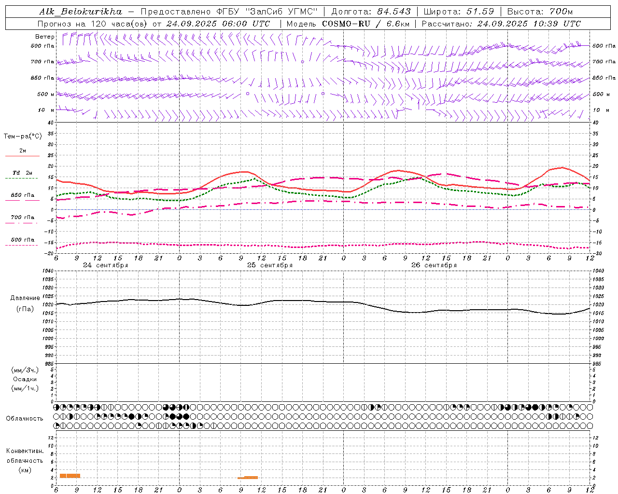This screenshot has width=618, height=494.
Task: Click the station name Alk_Belokurikha in the header
Action: pos(81,12)
